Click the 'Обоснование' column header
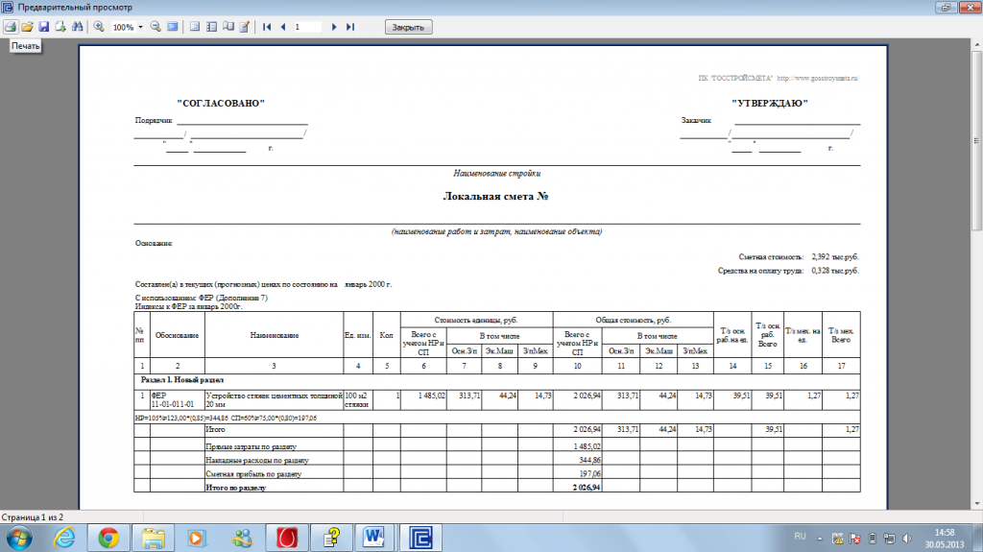 (178, 335)
